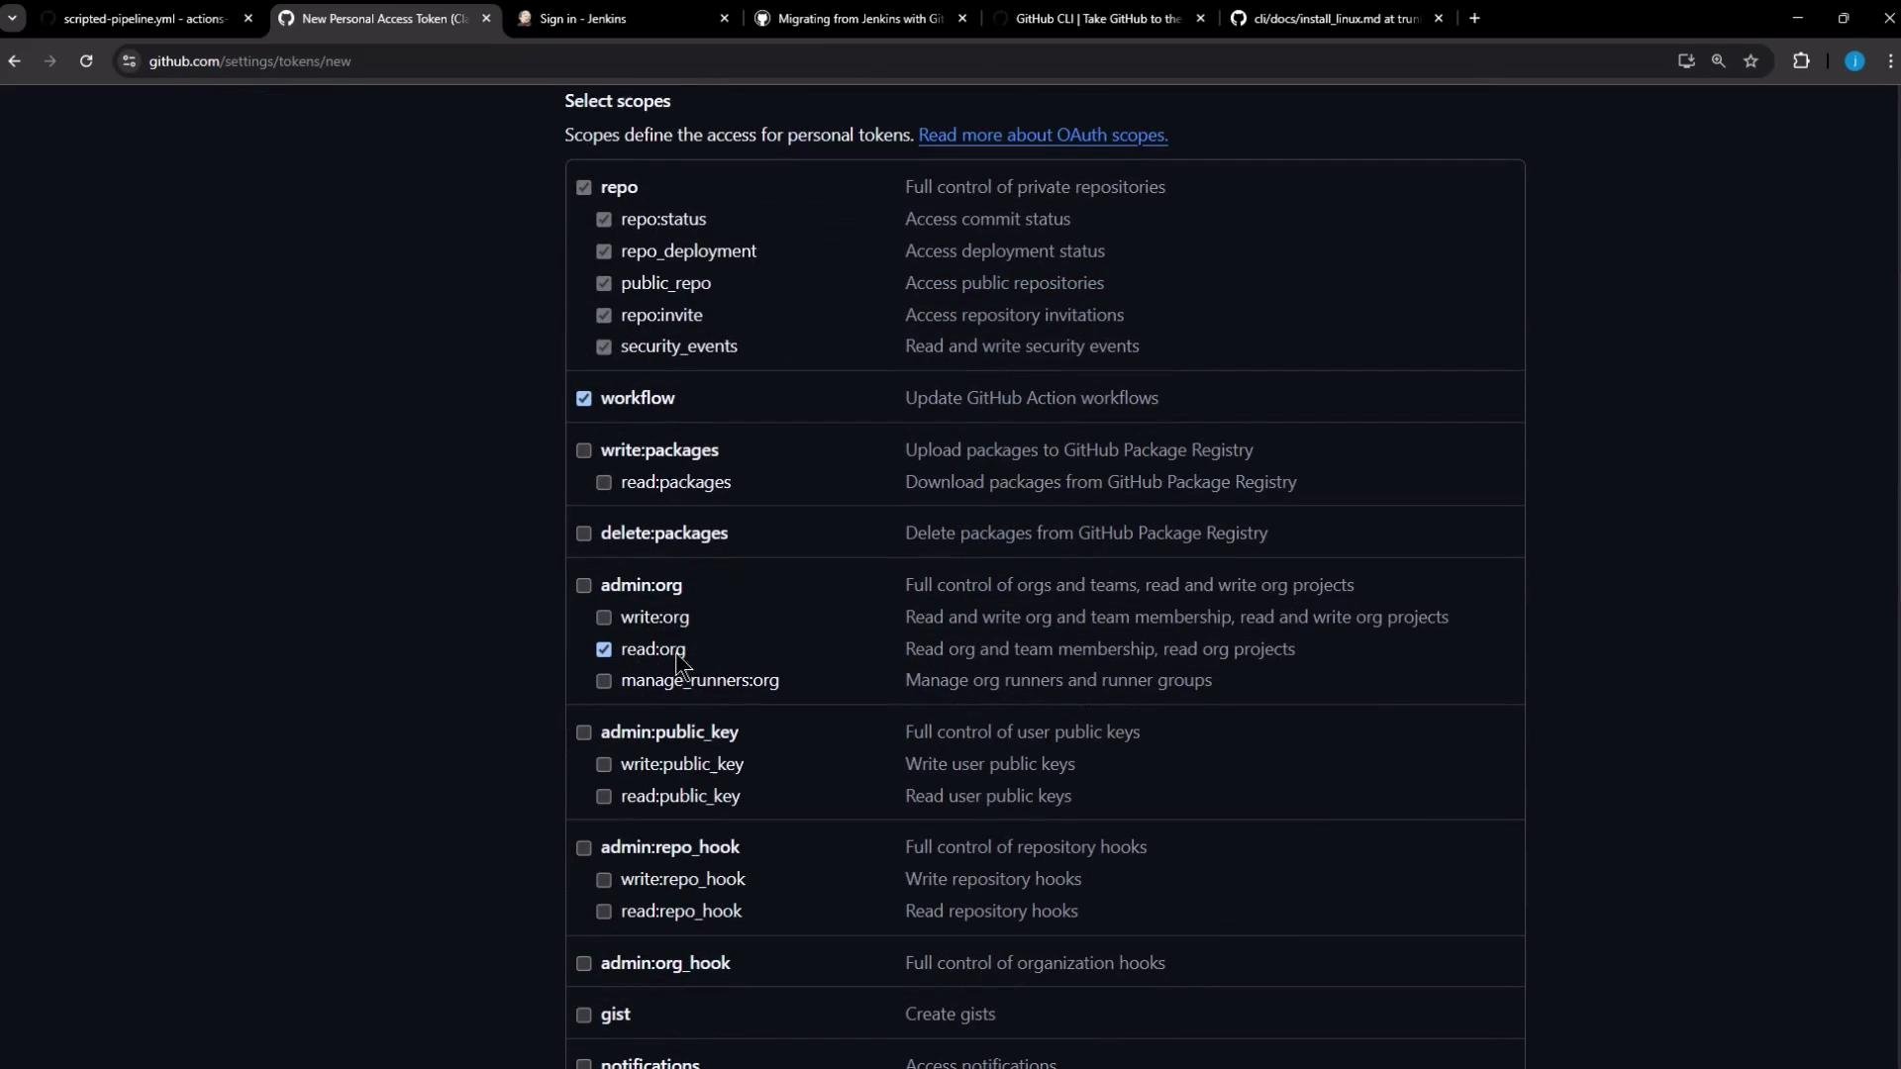The width and height of the screenshot is (1901, 1069).
Task: Select the New Personal Access Token tab
Action: coord(384,19)
